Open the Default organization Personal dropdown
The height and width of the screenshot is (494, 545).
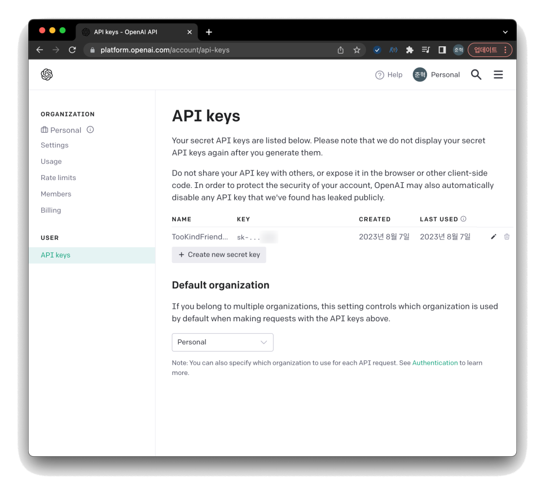(x=222, y=342)
